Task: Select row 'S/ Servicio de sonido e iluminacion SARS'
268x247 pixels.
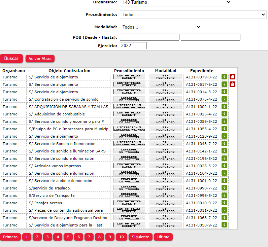Action: [114, 151]
